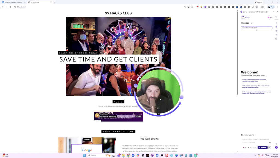
Task: Open the clipboard template dropdown
Action: (x=254, y=148)
